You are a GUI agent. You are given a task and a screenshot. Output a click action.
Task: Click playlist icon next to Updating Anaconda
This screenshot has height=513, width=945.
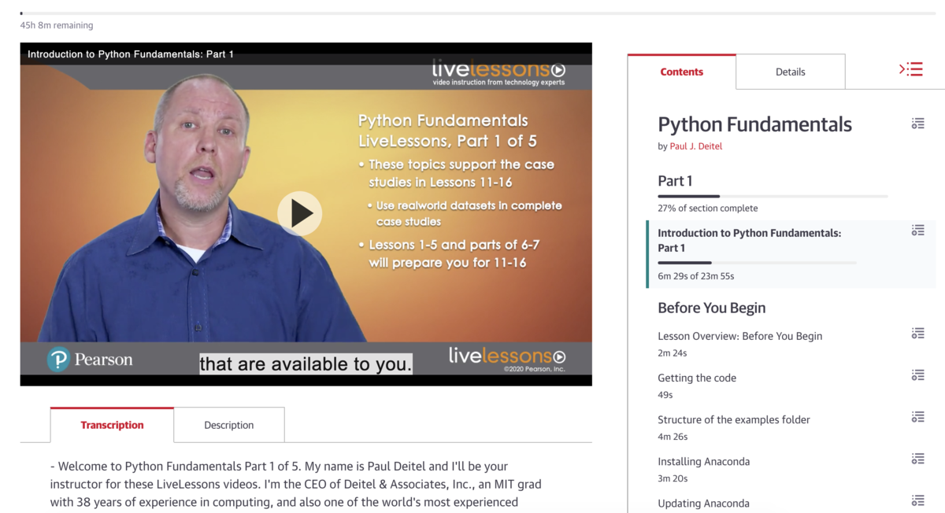917,500
